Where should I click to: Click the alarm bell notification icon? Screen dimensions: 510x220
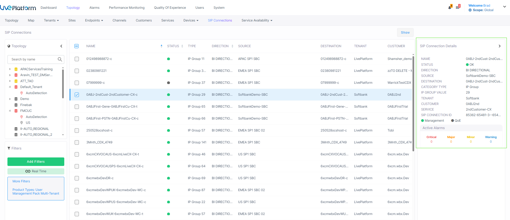click(x=449, y=7)
